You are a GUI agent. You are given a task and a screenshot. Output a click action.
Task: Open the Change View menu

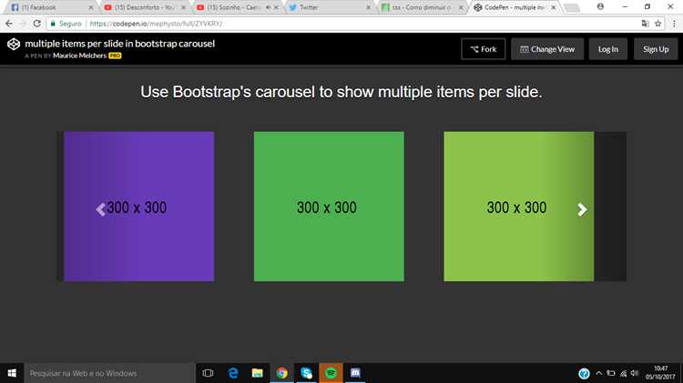[x=547, y=49]
